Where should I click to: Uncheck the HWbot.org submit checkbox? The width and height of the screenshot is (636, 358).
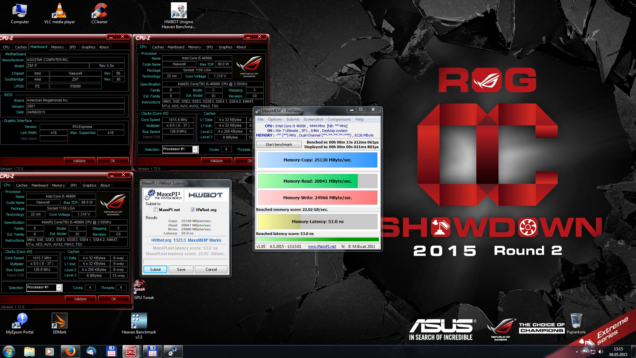click(193, 210)
